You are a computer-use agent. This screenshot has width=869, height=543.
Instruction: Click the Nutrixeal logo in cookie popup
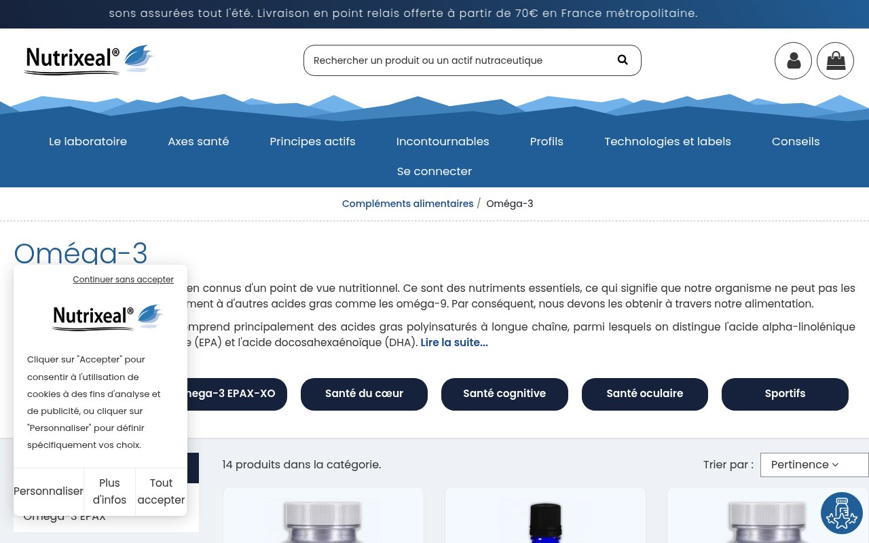pyautogui.click(x=107, y=316)
